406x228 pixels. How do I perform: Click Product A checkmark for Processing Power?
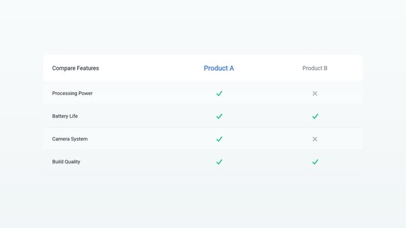click(x=219, y=94)
